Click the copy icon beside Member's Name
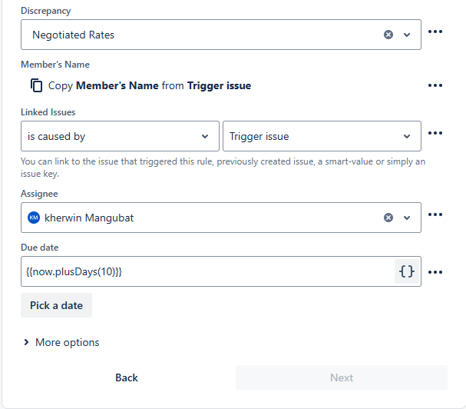The image size is (466, 409). pyautogui.click(x=37, y=86)
